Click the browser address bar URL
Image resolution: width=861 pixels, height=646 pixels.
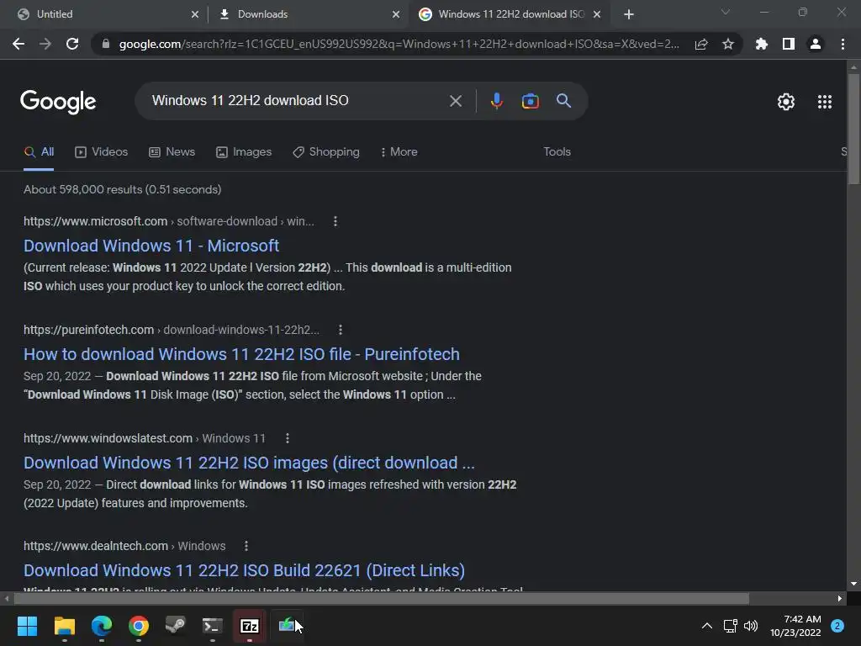coord(399,44)
